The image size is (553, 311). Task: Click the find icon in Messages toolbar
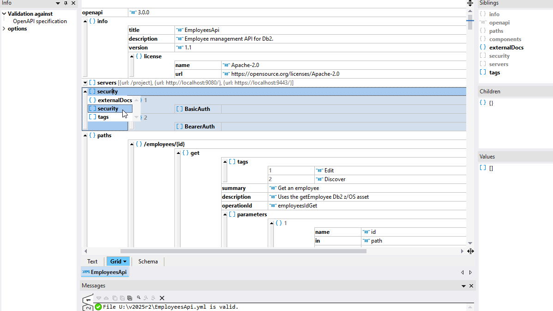click(138, 298)
